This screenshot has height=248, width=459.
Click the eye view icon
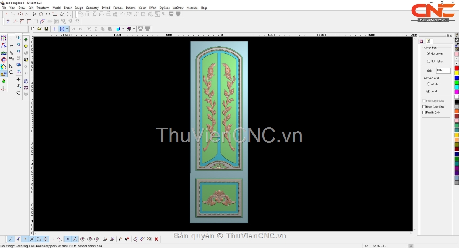pyautogui.click(x=18, y=65)
